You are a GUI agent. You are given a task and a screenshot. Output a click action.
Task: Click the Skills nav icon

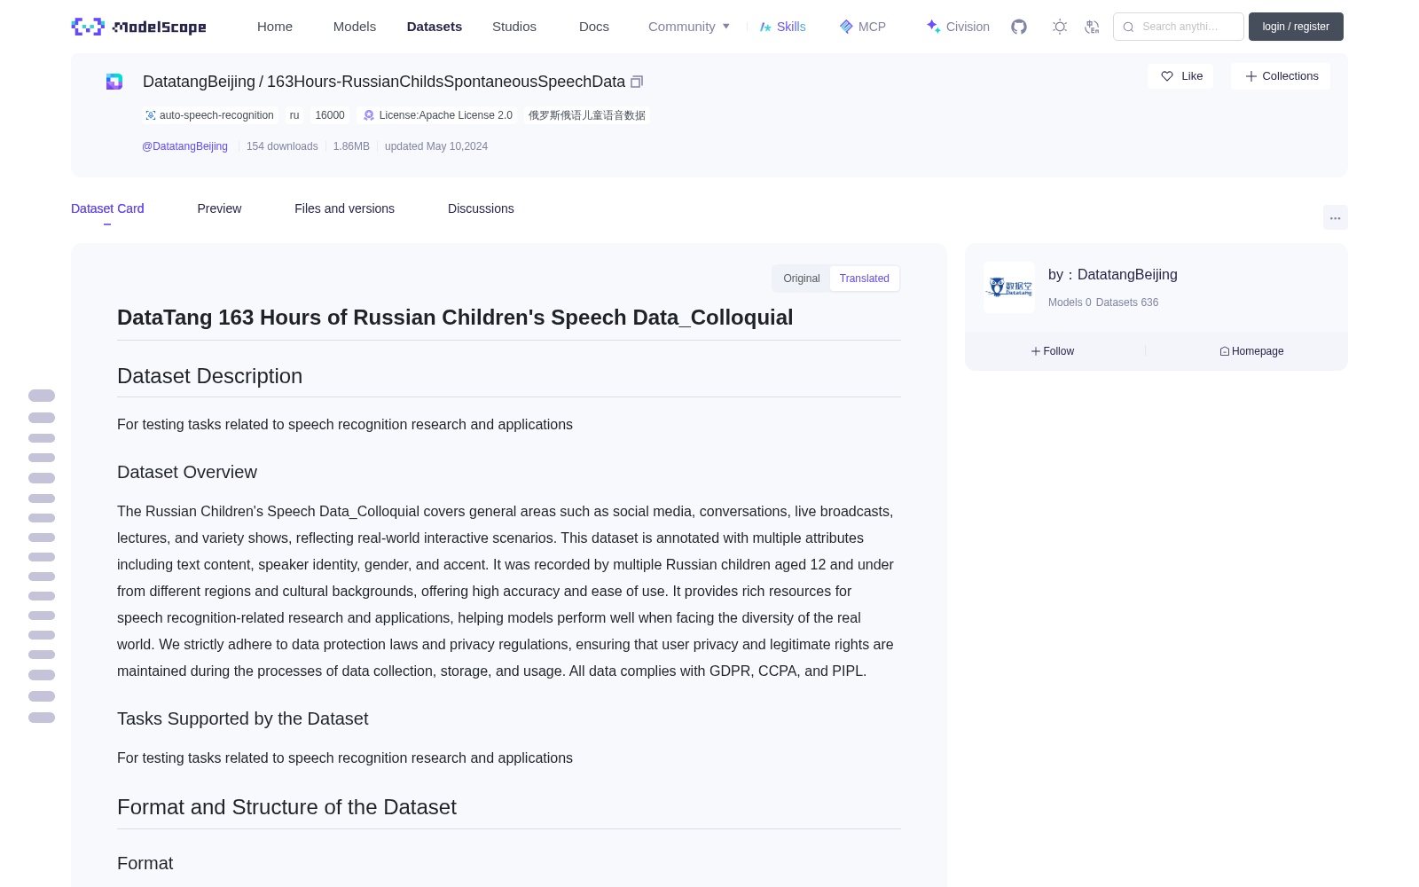pyautogui.click(x=765, y=27)
